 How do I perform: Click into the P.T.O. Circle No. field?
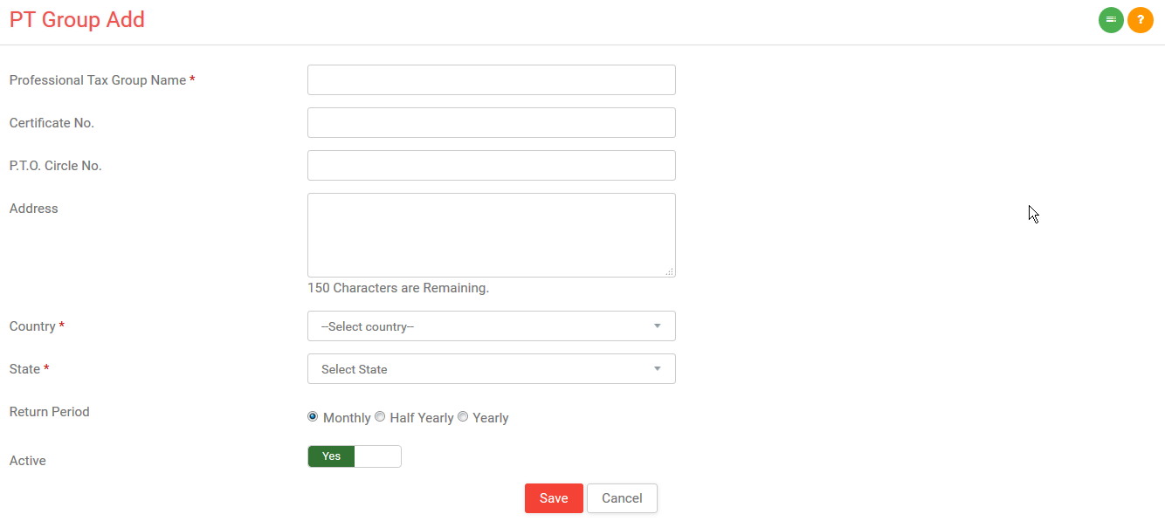pos(492,166)
